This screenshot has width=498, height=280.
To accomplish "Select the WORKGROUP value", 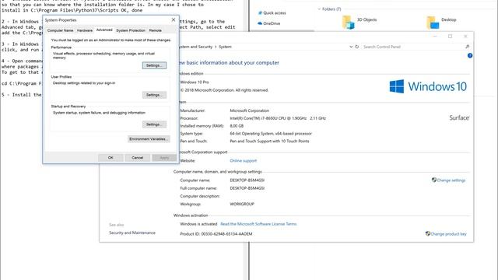I will click(x=242, y=204).
